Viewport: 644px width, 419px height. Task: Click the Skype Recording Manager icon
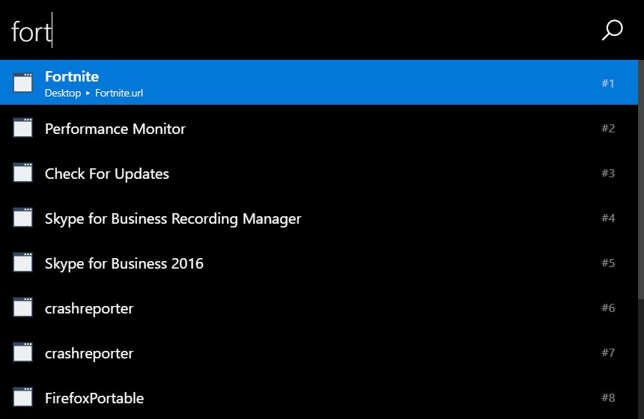click(x=22, y=218)
